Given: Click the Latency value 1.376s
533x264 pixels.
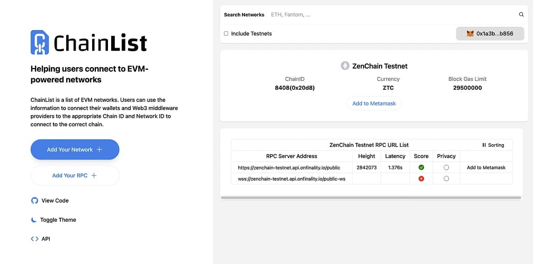Looking at the screenshot, I should click(395, 167).
